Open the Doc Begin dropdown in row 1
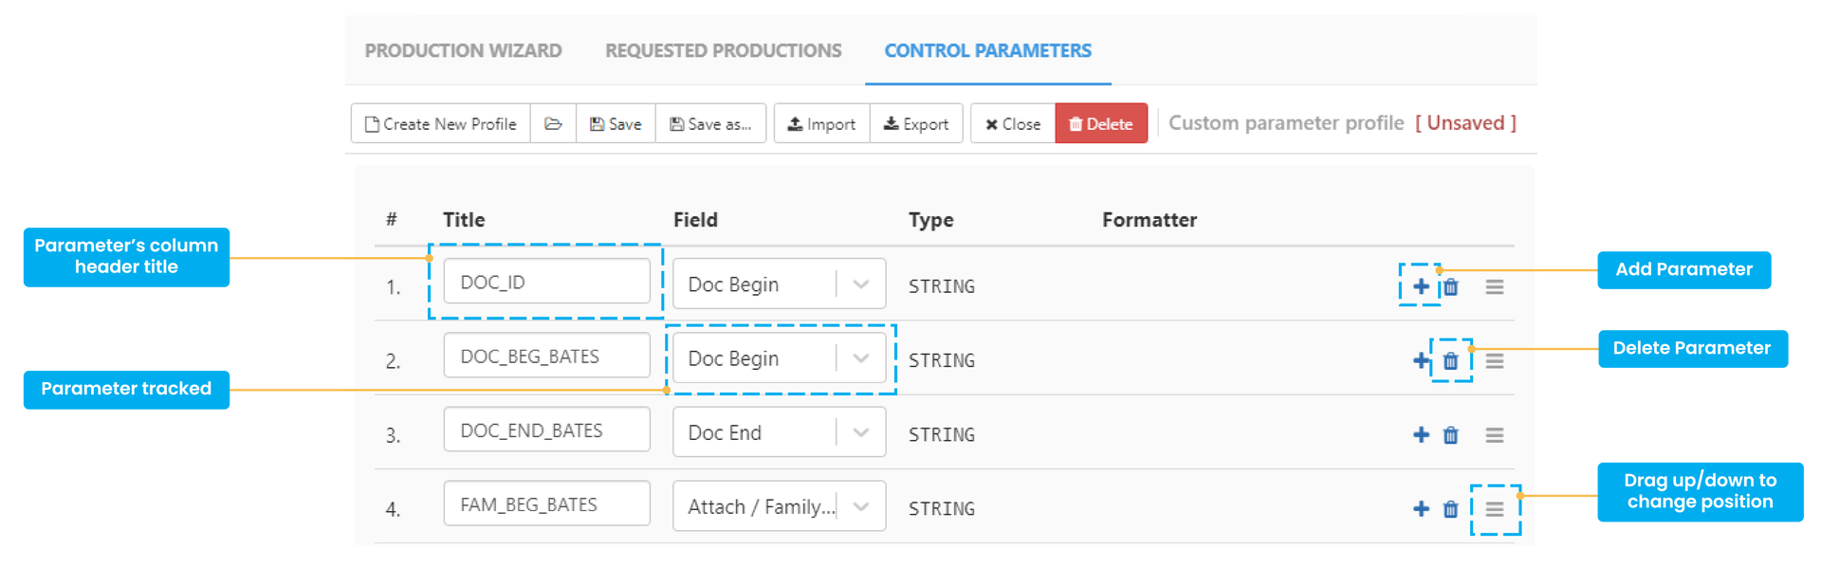Image resolution: width=1821 pixels, height=586 pixels. click(x=779, y=284)
